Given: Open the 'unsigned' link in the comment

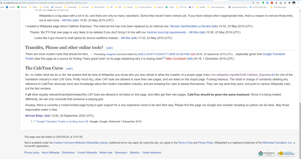Looking at the screenshot, I should (x=111, y=54).
